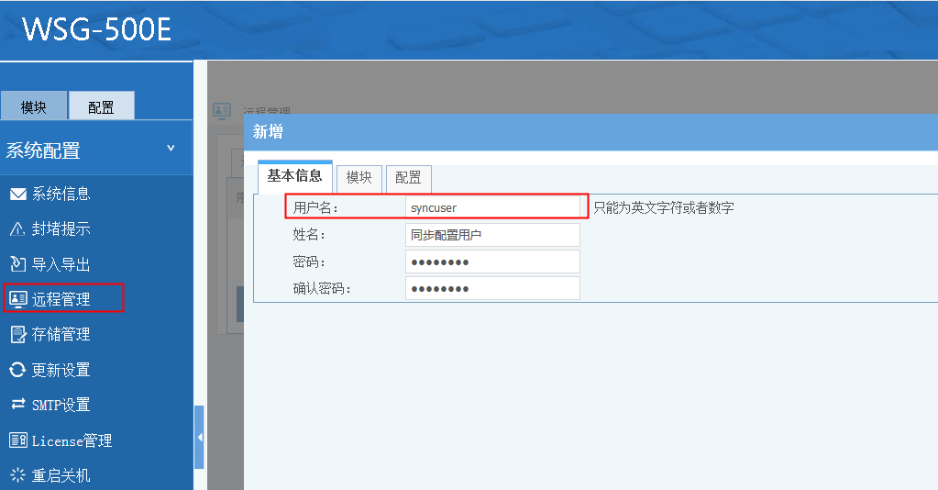Click the remote management icon beside 远程管理
938x490 pixels.
[17, 299]
